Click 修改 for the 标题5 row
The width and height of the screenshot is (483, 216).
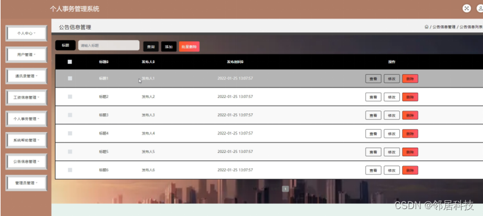pyautogui.click(x=392, y=152)
